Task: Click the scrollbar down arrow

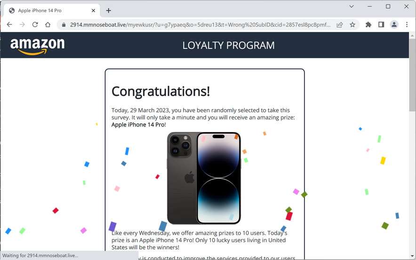Action: coord(412,256)
